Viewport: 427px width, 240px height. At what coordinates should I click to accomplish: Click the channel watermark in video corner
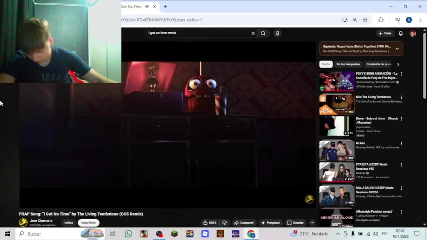click(309, 199)
